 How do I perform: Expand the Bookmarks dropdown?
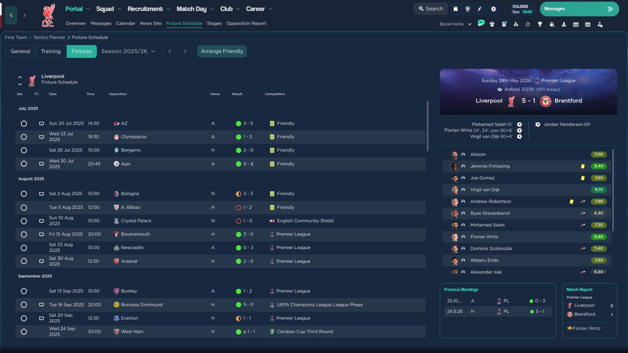point(455,24)
